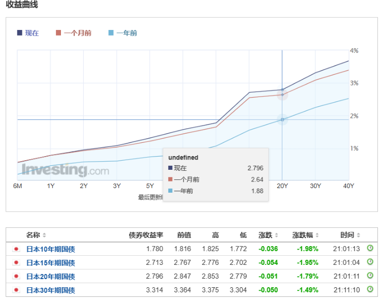Open the 日本10年期国债 link
The width and height of the screenshot is (381, 303).
point(50,249)
